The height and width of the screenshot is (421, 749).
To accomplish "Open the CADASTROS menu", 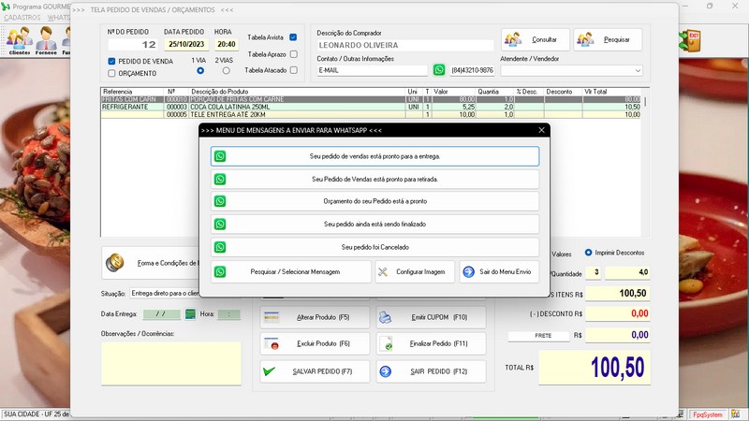I will point(22,18).
